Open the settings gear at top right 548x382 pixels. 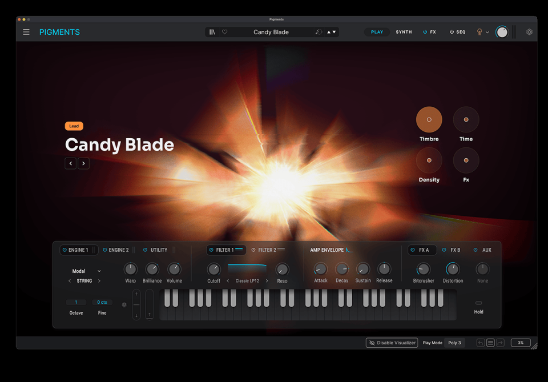[x=529, y=32]
